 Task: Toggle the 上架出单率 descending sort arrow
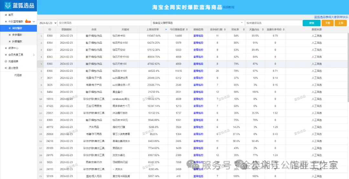tap(166, 29)
